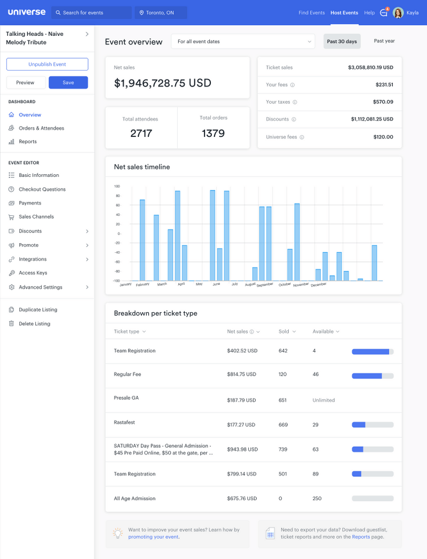Click the Duplicate Listing icon
Viewport: 427px width, 559px height.
pyautogui.click(x=12, y=309)
